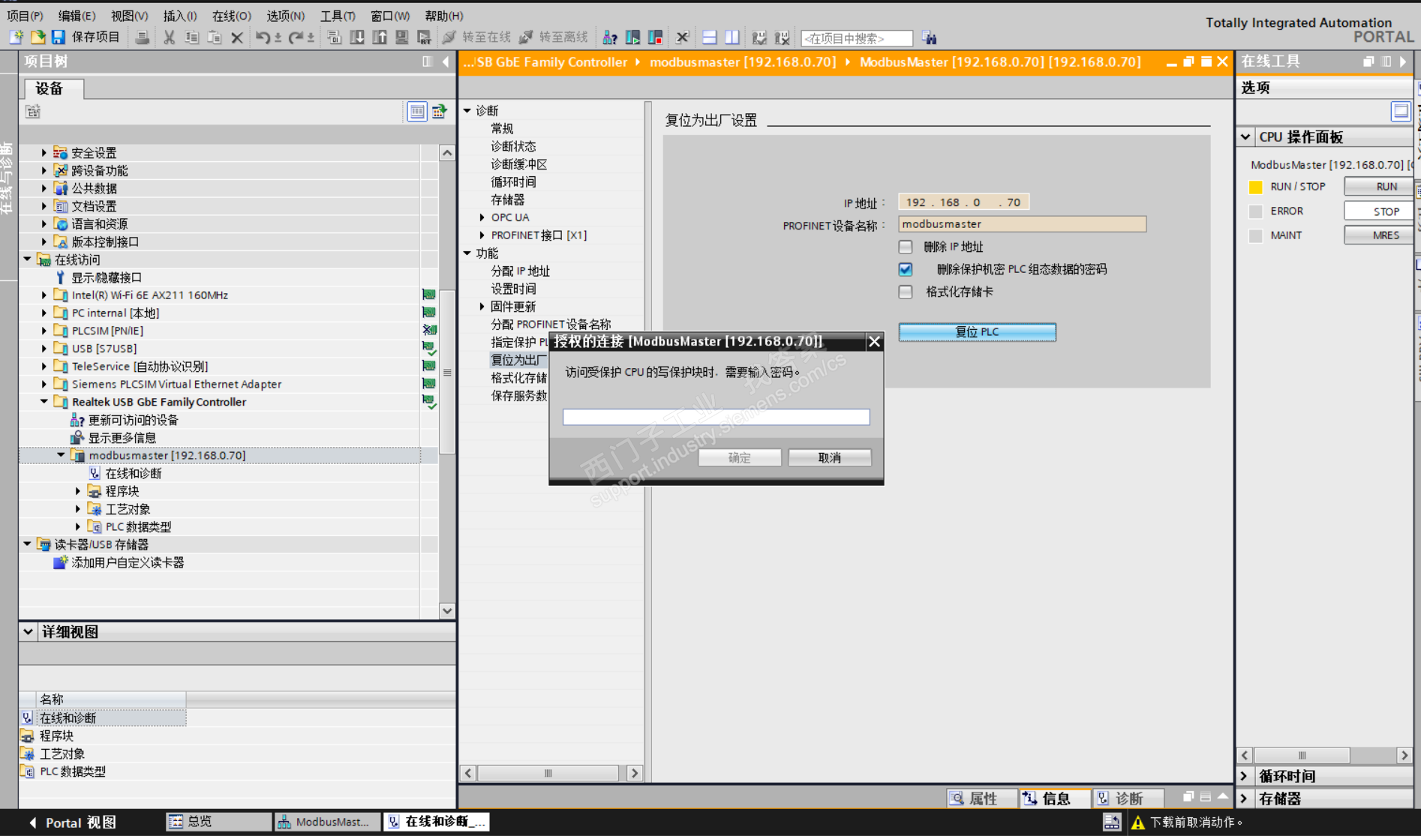Click the collapse project tree arrow icon
Screen dimensions: 1421x836
[x=446, y=61]
